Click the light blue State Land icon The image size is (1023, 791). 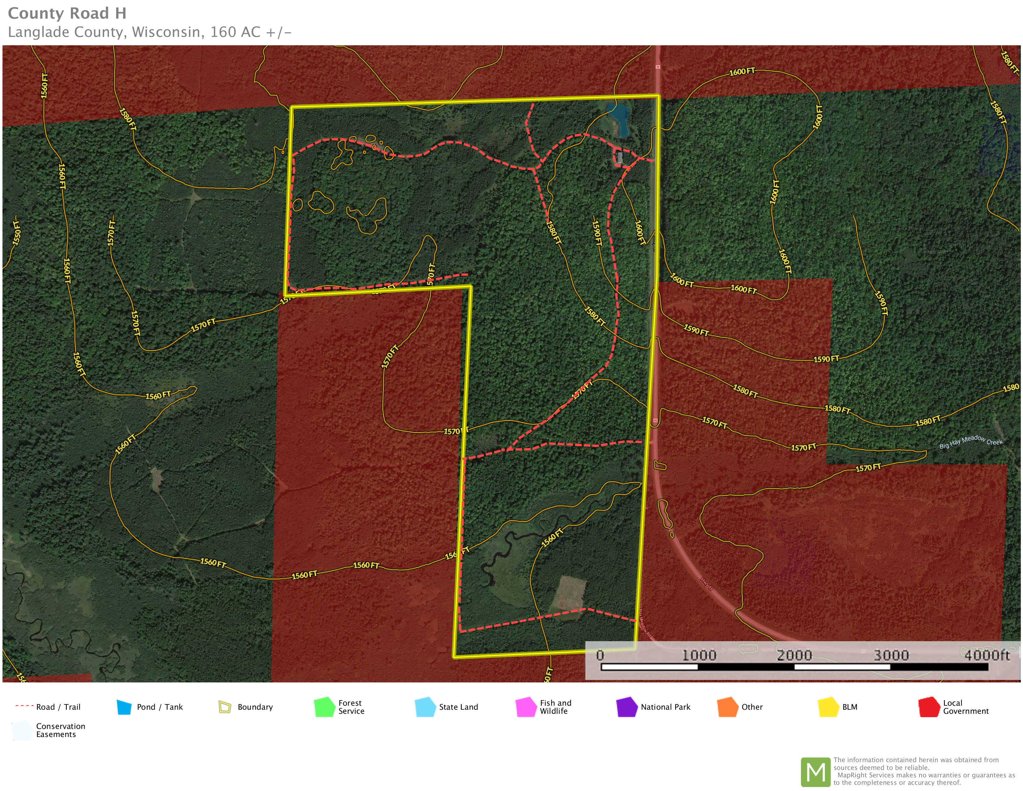(425, 707)
